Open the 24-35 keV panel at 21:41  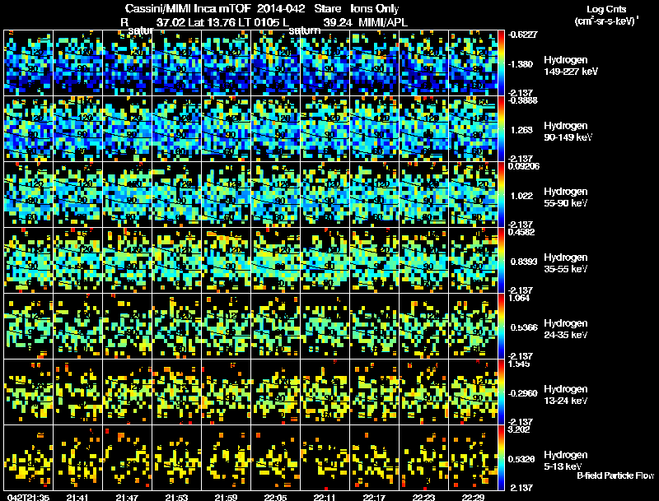[x=78, y=326]
